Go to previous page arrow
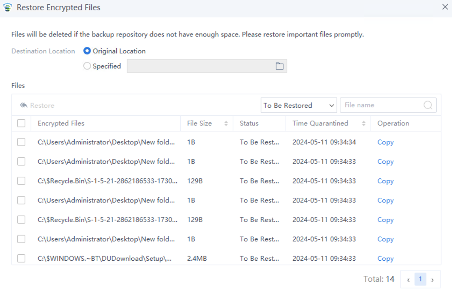 408,280
